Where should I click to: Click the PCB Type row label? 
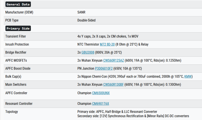coord(12,20)
